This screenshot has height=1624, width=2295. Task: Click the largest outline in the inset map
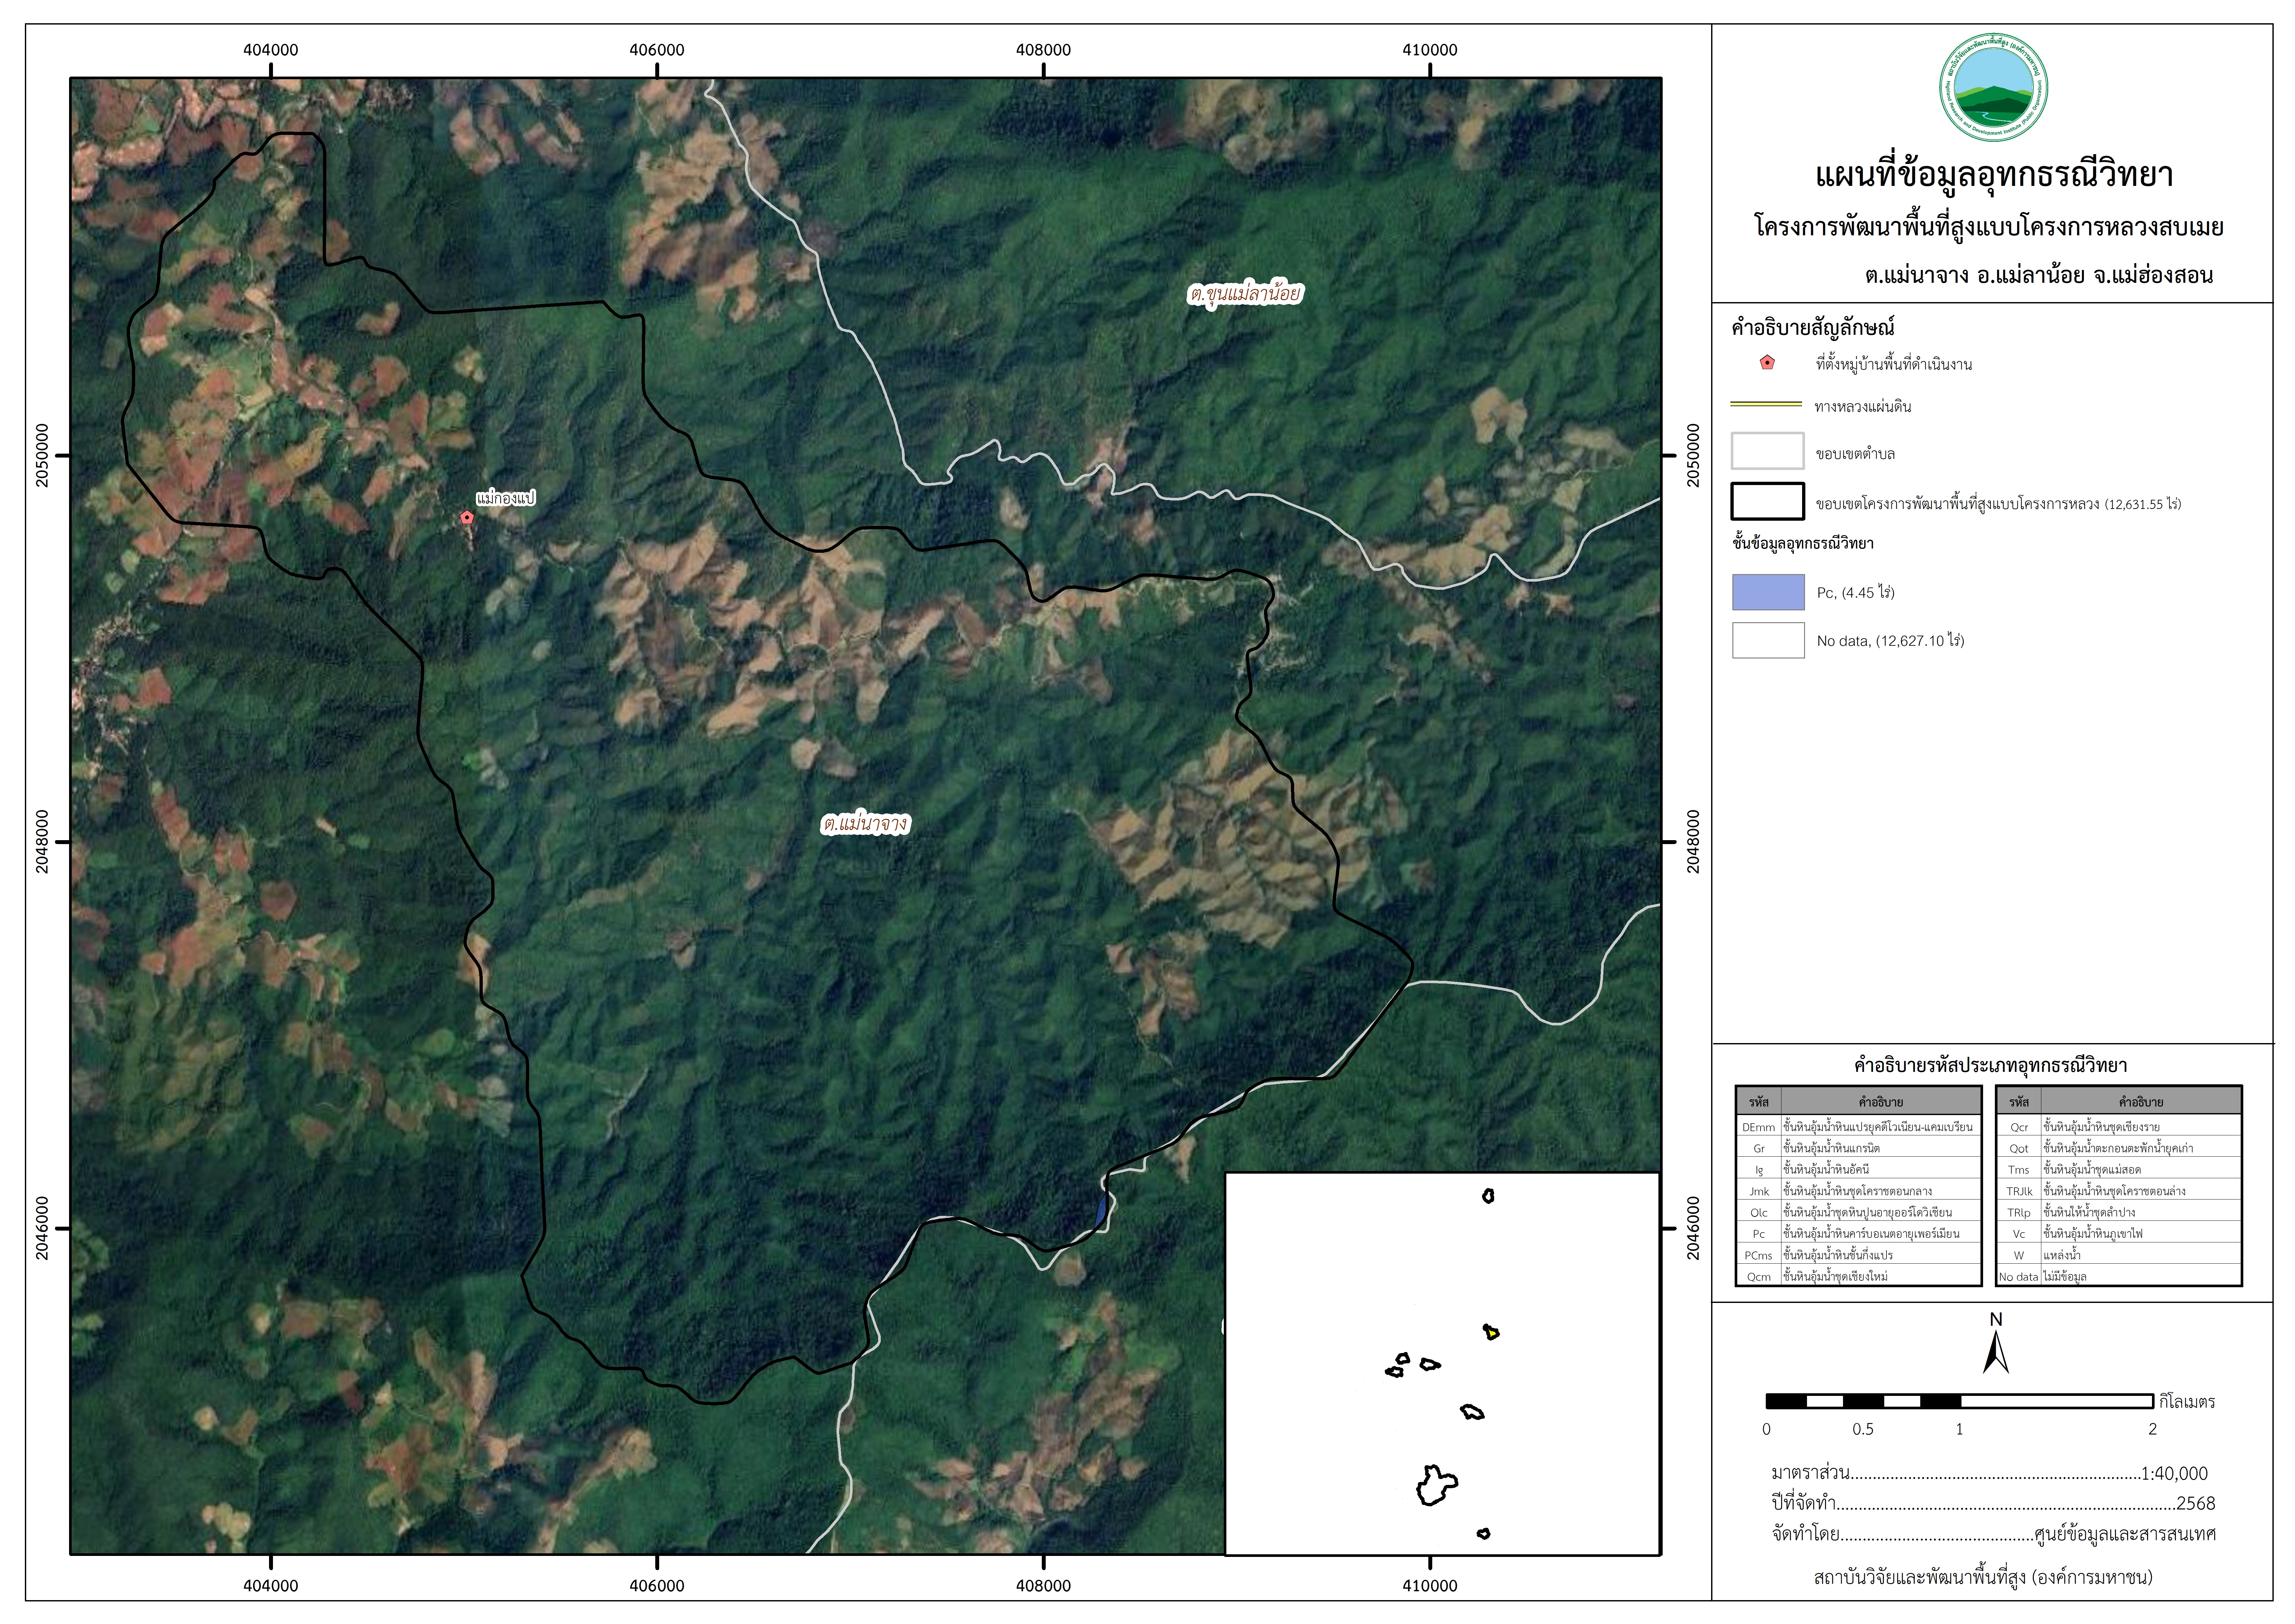tap(1437, 1485)
